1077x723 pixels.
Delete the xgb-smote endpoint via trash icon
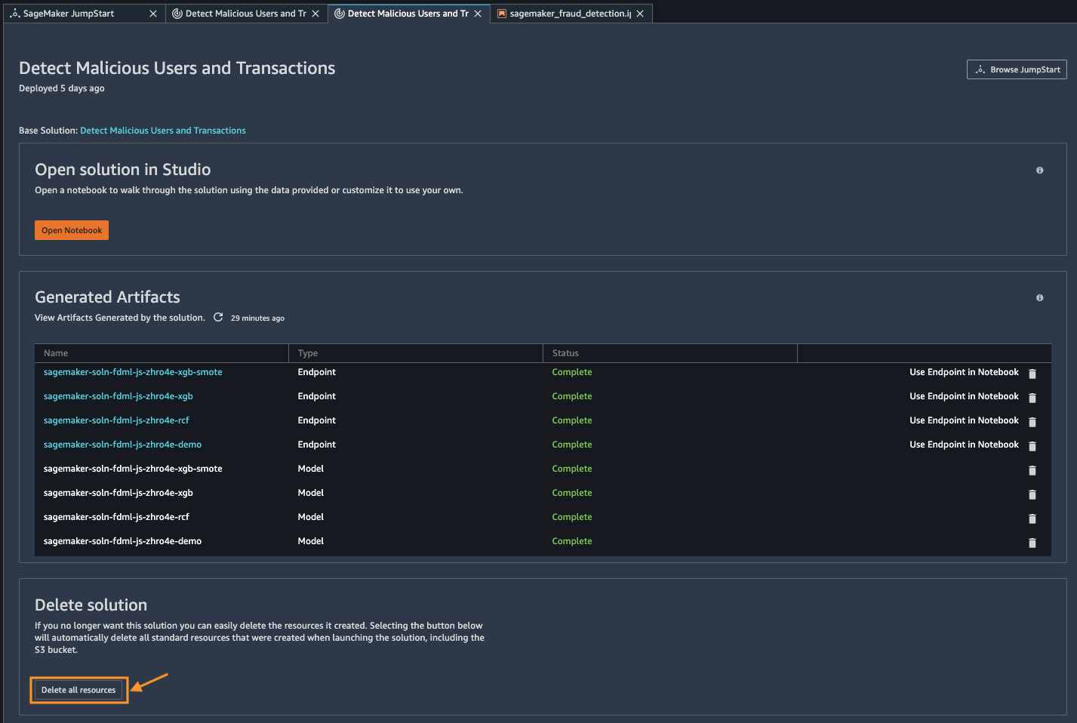pyautogui.click(x=1032, y=374)
